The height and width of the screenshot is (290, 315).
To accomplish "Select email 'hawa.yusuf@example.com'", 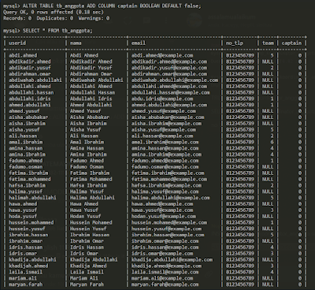I will 162,210.
